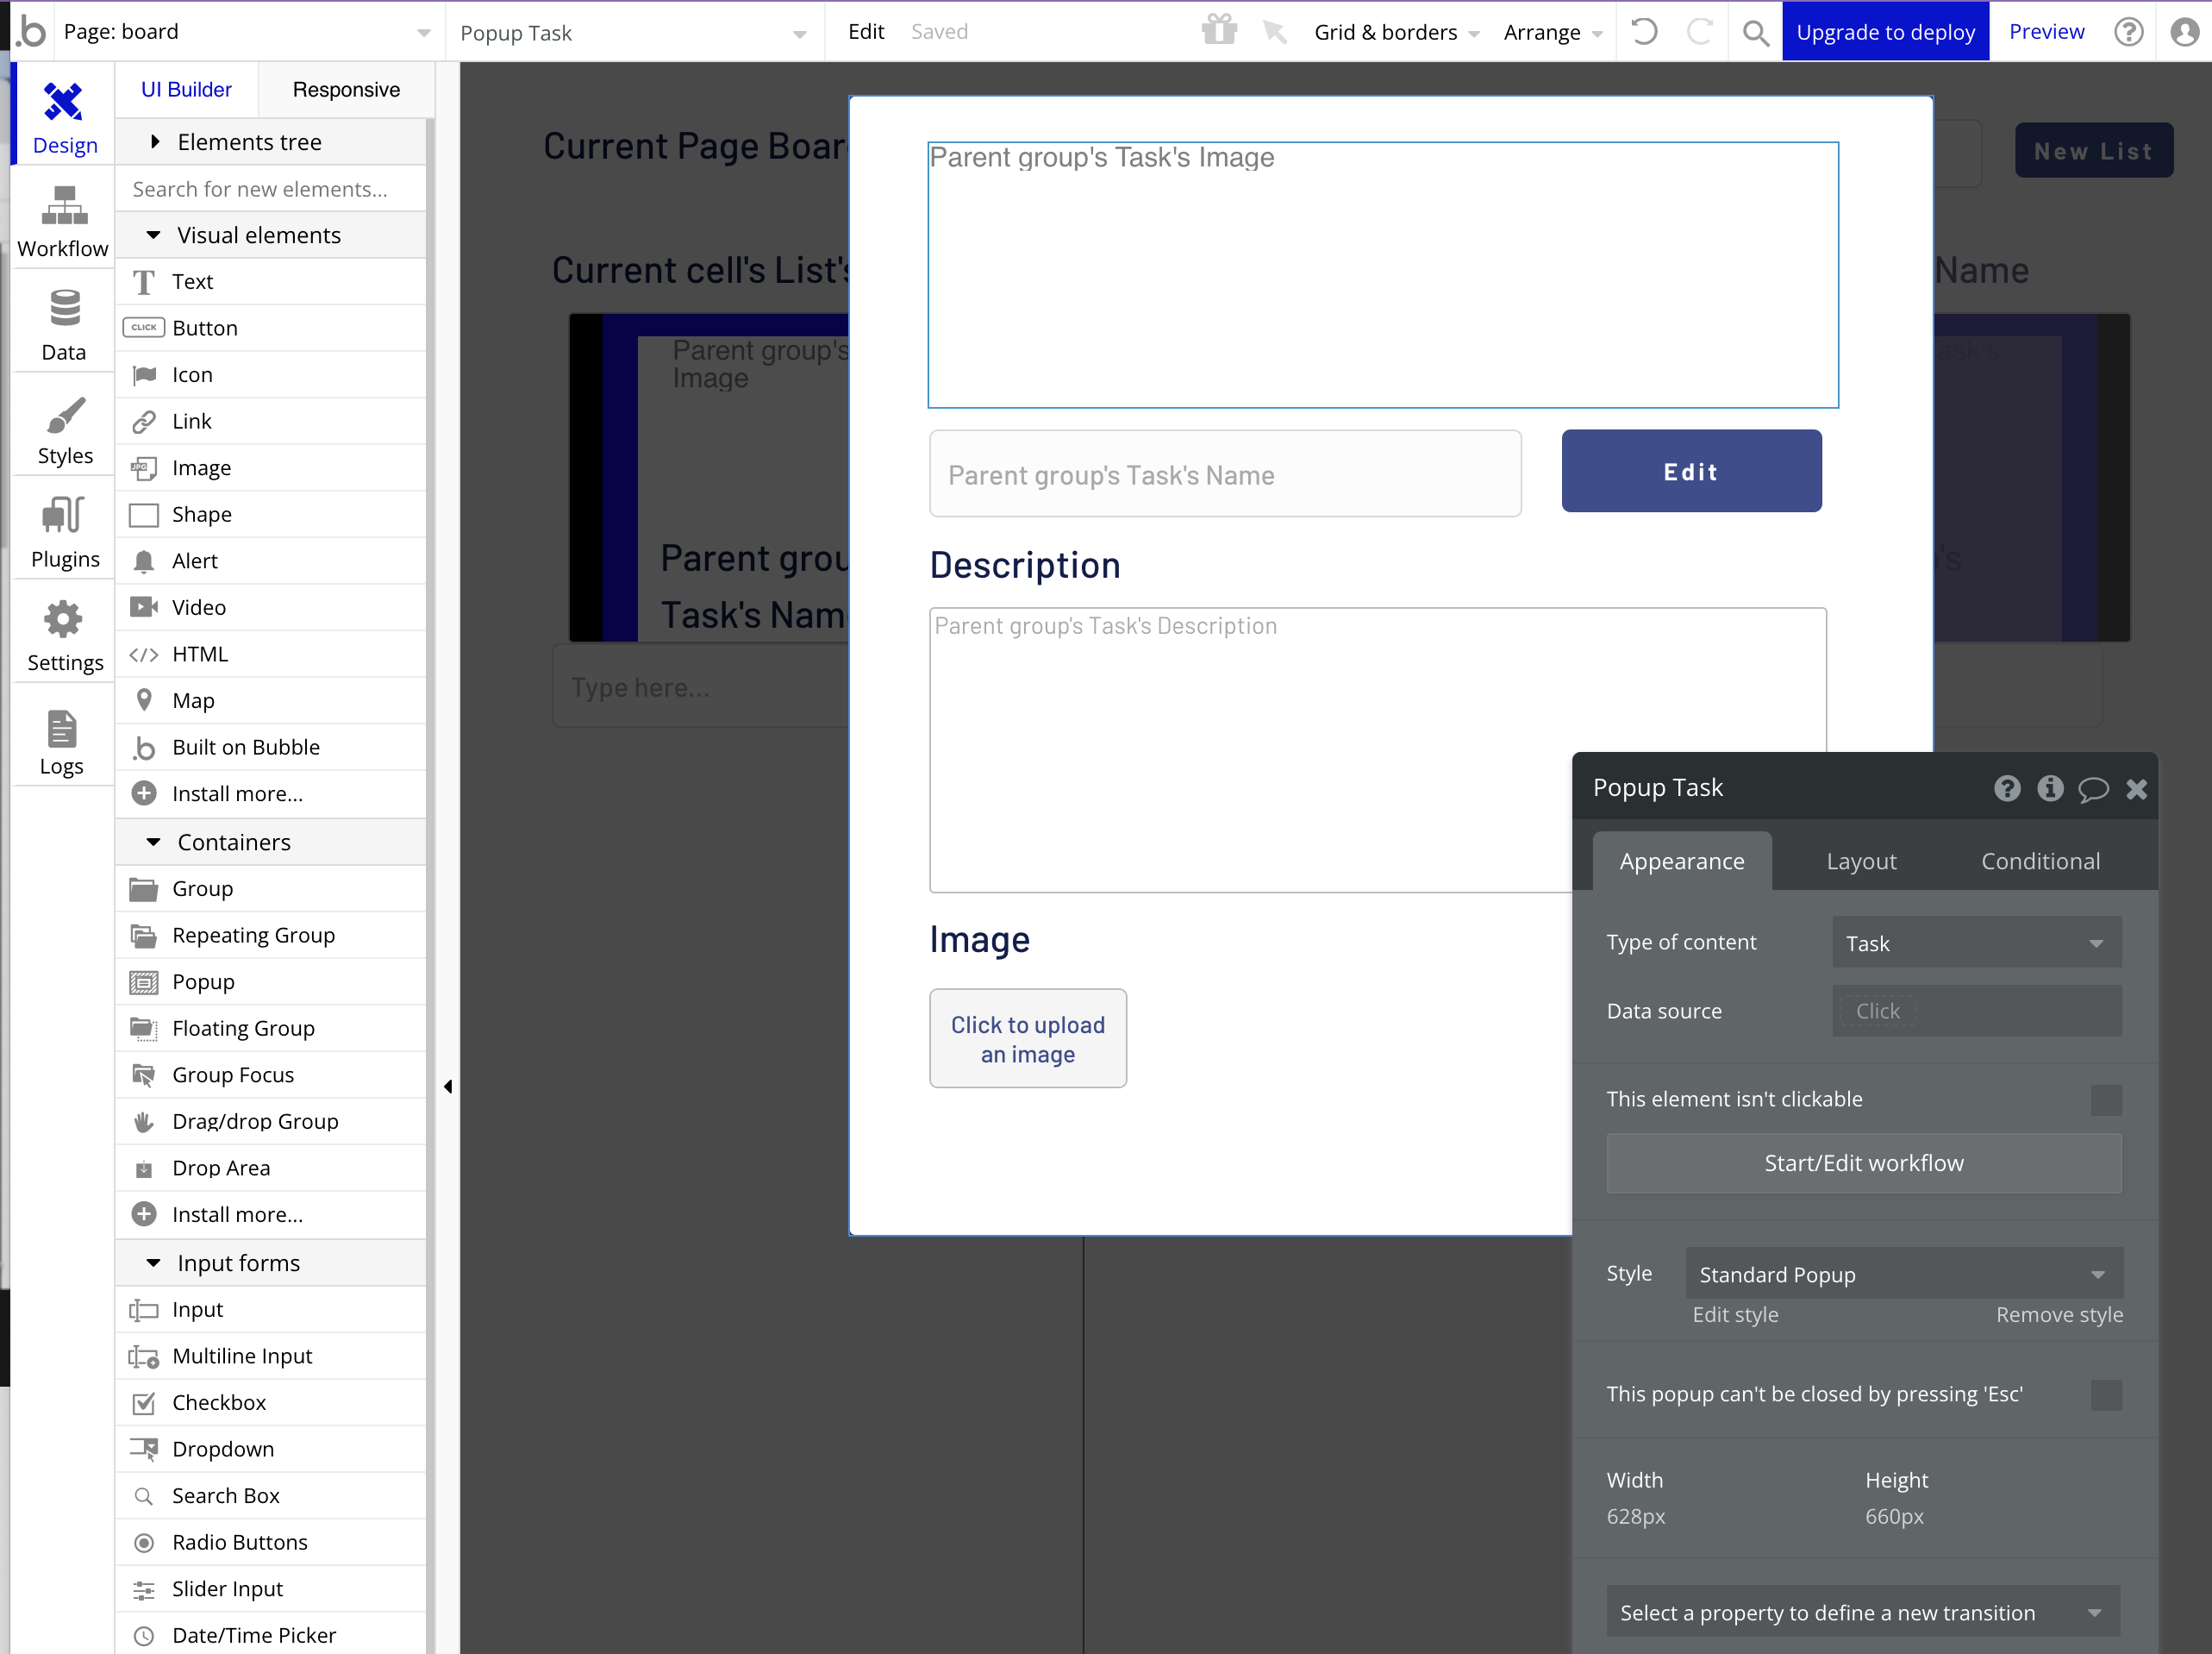This screenshot has width=2212, height=1654.
Task: Open the comment bubble icon in Popup Task panel
Action: point(2093,788)
